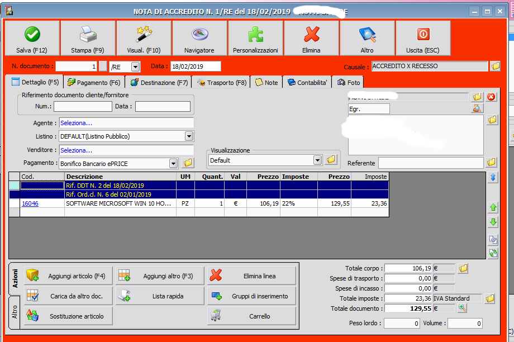
Task: Expand the Visualizzazione Default dropdown
Action: tap(317, 160)
